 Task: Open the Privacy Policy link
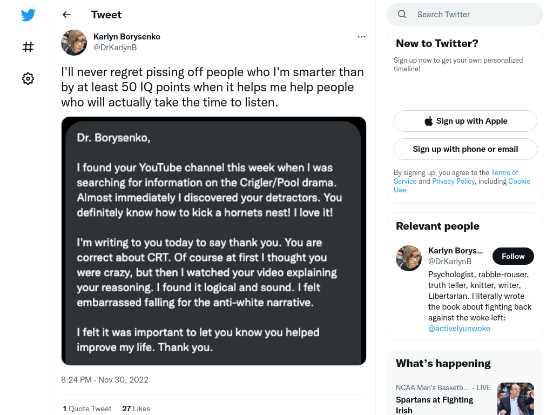coord(453,181)
